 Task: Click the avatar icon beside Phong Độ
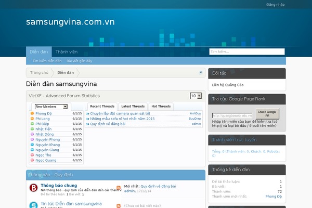[x=32, y=113]
